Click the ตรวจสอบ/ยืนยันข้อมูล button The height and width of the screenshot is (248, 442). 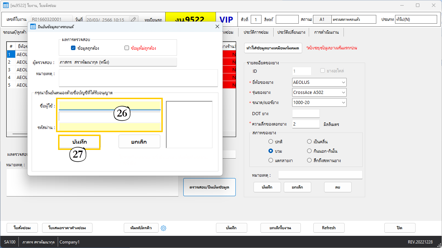(x=209, y=187)
